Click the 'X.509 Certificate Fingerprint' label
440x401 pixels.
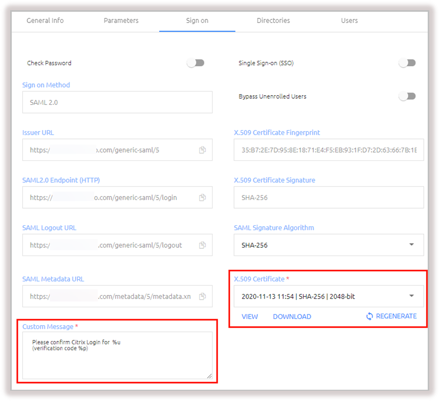pyautogui.click(x=277, y=132)
